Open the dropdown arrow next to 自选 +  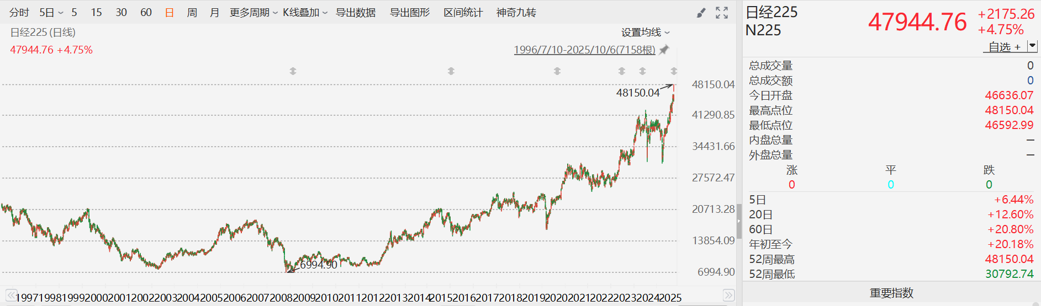point(1032,46)
